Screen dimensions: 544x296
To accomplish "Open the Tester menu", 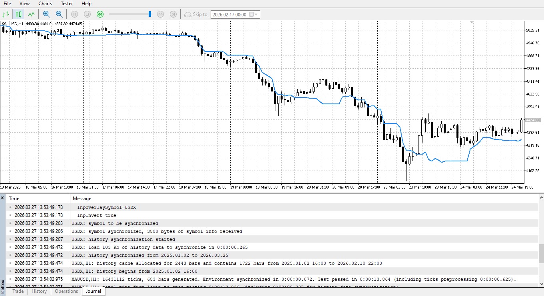I will pyautogui.click(x=66, y=4).
